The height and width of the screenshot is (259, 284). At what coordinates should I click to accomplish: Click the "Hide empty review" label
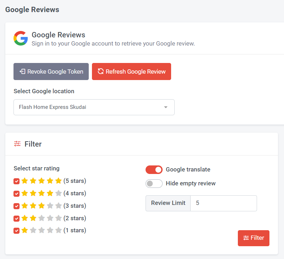pyautogui.click(x=191, y=183)
